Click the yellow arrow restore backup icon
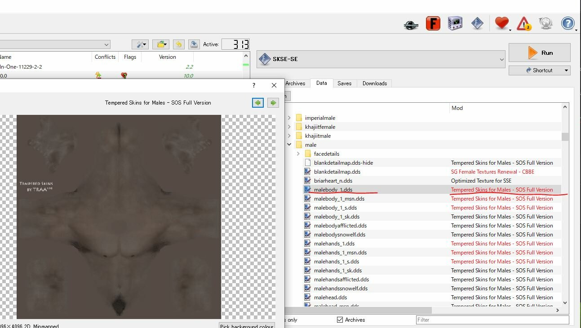 point(179,44)
